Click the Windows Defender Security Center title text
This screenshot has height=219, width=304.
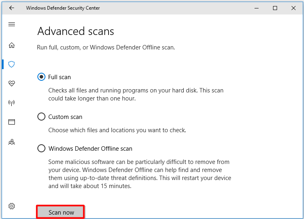tap(63, 8)
